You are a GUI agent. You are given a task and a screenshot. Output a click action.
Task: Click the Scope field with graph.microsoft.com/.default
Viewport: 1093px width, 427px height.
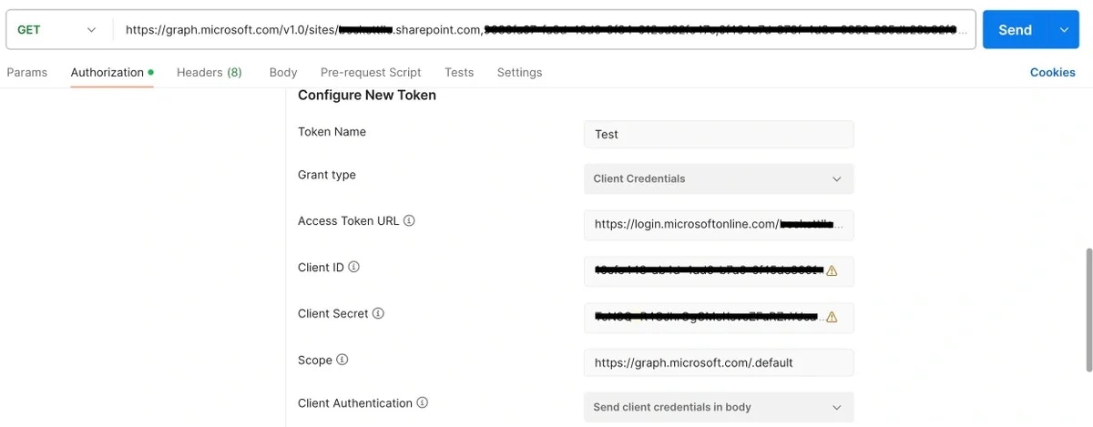click(719, 362)
